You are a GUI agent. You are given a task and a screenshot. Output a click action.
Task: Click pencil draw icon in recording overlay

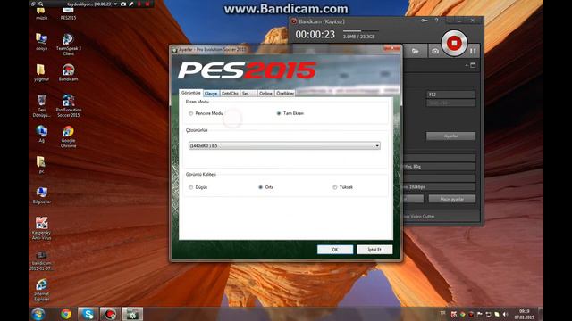(131, 4)
